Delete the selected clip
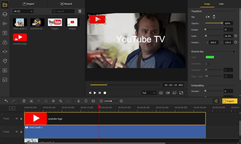Viewport: 241px width, 144px height. tap(24, 101)
